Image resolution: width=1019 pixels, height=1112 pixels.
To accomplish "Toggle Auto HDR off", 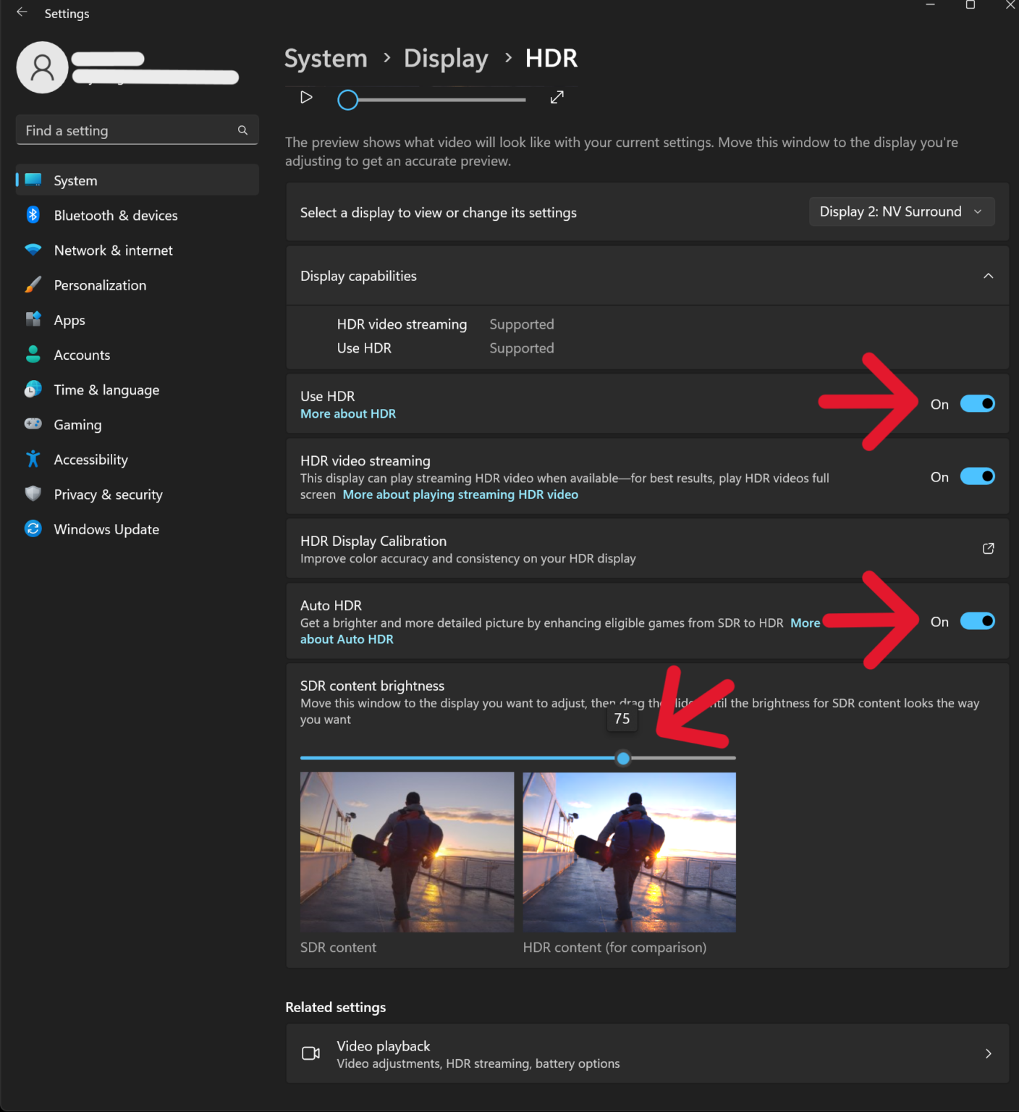I will coord(978,620).
